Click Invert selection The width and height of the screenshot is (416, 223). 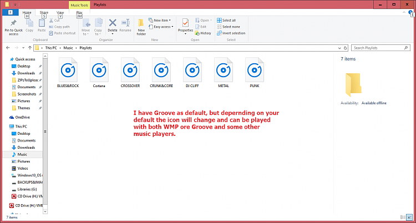tap(231, 33)
